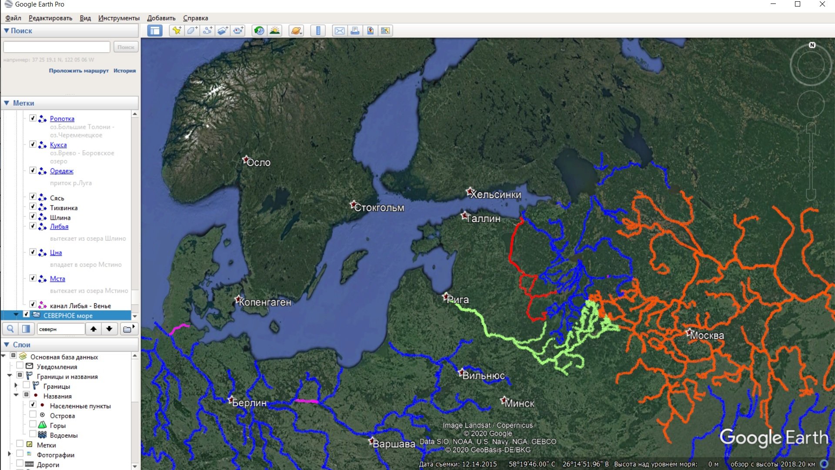Click the move joystick navigation control

point(811,104)
